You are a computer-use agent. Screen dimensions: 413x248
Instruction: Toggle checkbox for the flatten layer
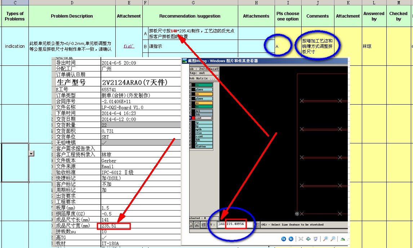click(x=190, y=147)
